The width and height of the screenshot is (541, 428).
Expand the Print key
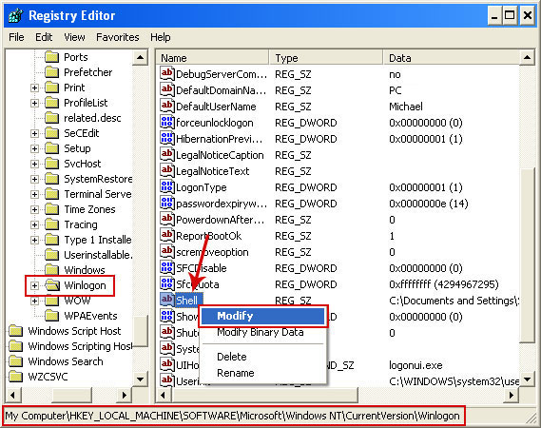point(34,88)
